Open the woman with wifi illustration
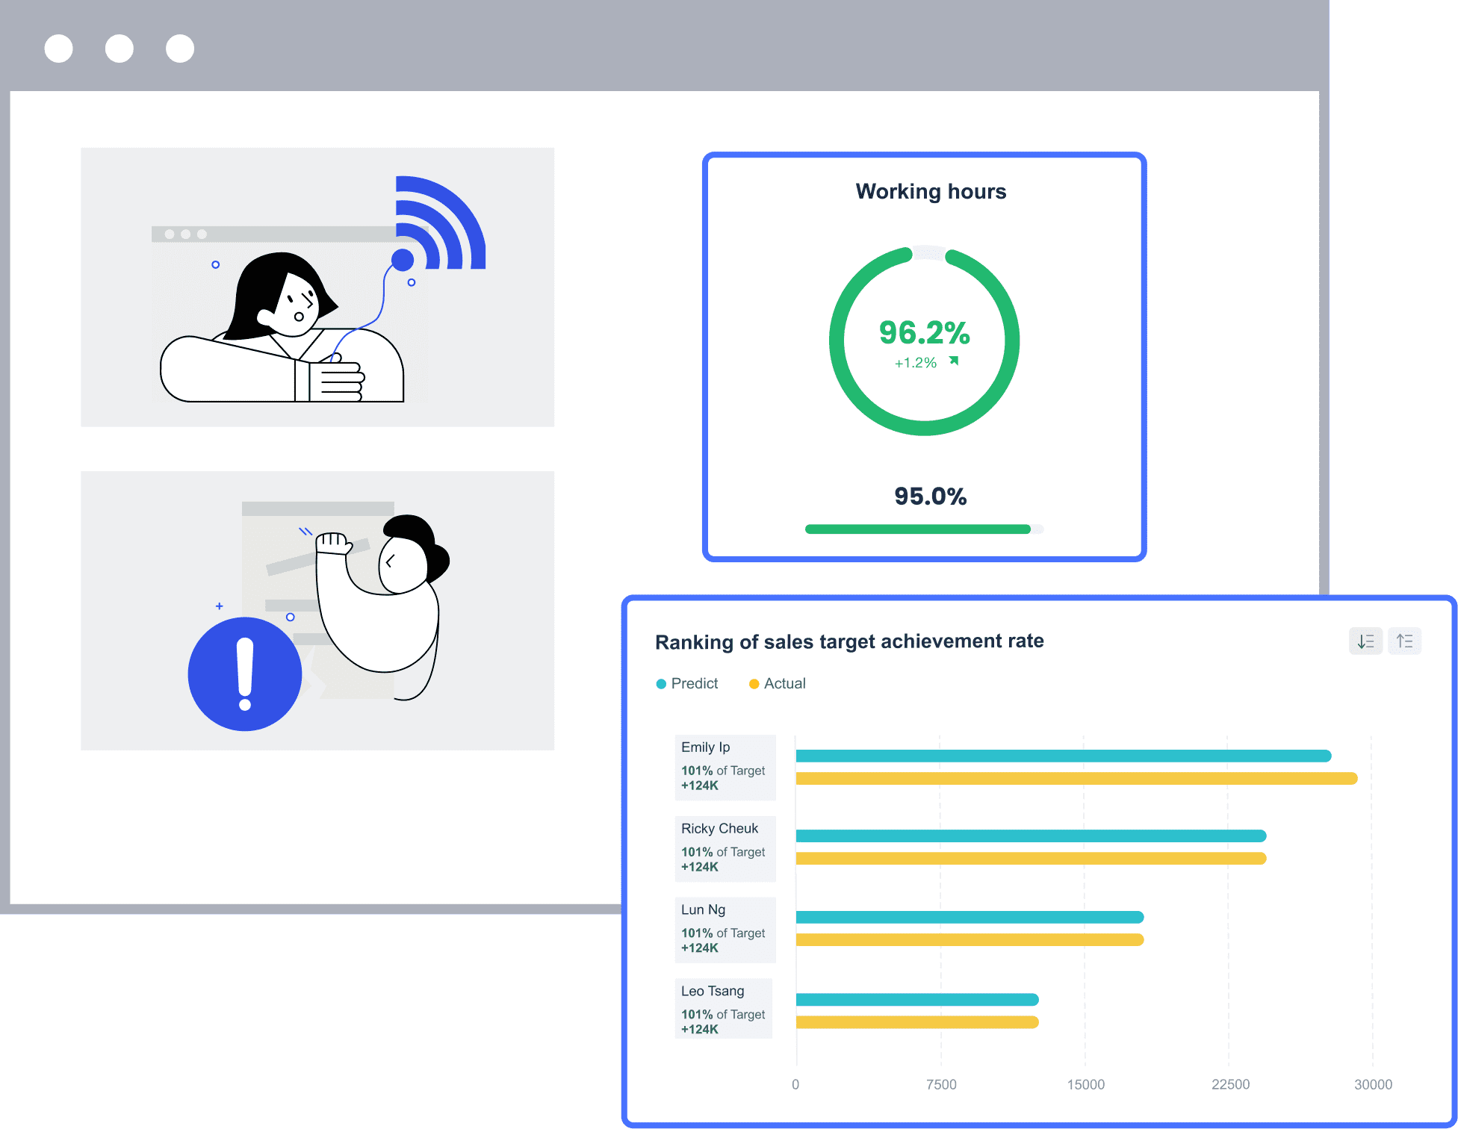The height and width of the screenshot is (1129, 1458). pos(317,287)
